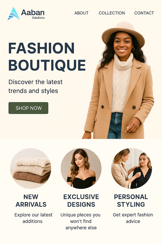Click 'Explore our latest additions' text
This screenshot has width=162, height=244.
(33, 218)
